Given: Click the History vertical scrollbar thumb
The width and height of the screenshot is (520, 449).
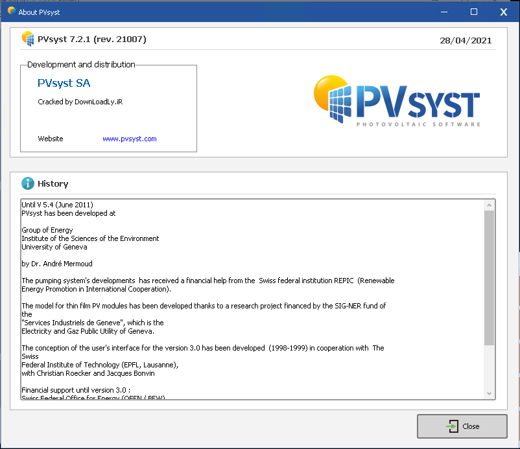Looking at the screenshot, I should click(x=489, y=278).
